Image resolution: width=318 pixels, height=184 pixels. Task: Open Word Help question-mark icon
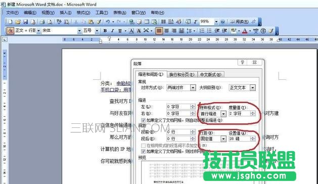(222, 22)
